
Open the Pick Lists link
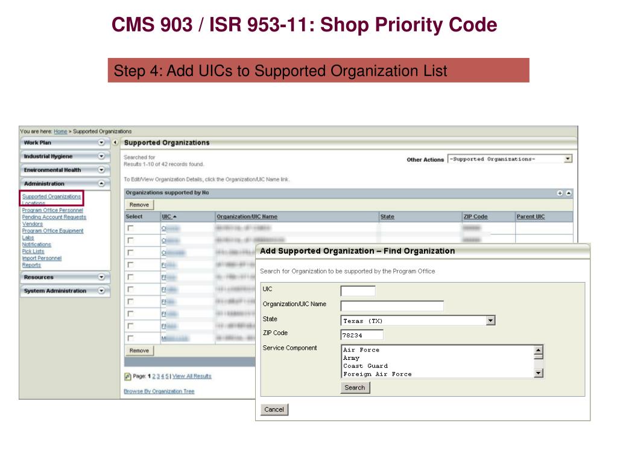click(33, 251)
